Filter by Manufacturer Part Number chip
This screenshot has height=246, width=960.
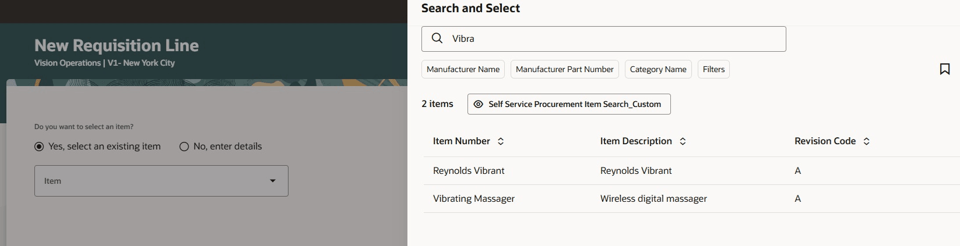tap(564, 69)
